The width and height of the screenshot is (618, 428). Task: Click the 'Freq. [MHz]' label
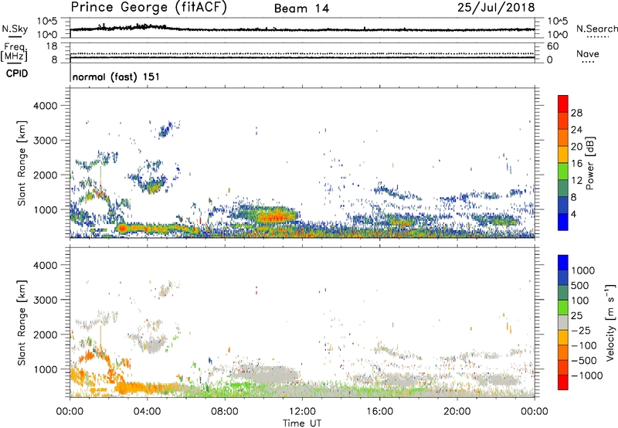[14, 52]
